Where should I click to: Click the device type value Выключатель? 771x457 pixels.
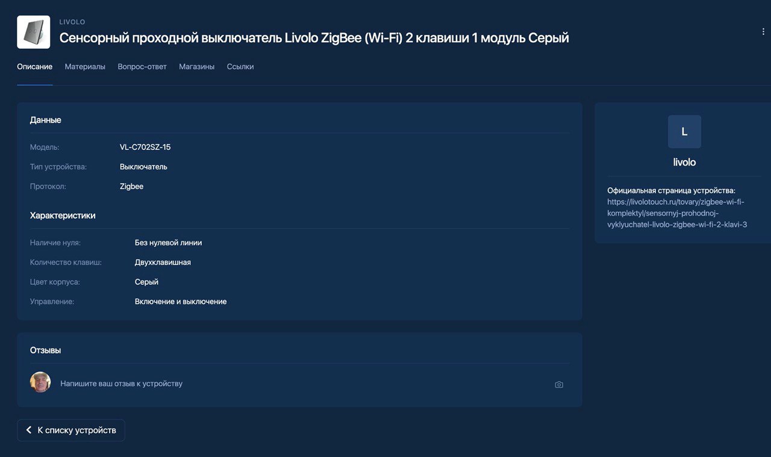[143, 167]
